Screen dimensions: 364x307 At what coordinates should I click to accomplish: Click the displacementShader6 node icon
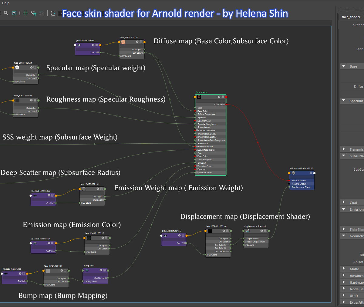coord(248,231)
